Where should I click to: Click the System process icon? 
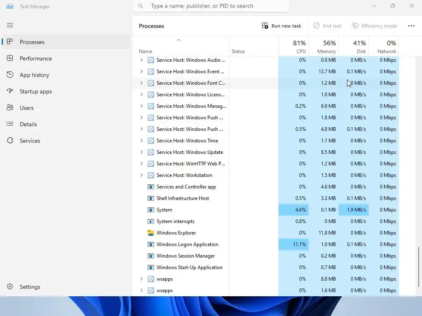[x=151, y=210]
